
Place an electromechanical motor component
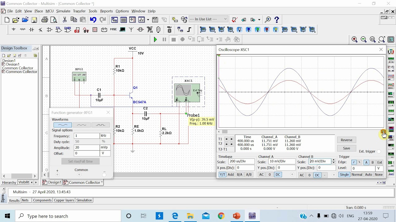(140, 30)
